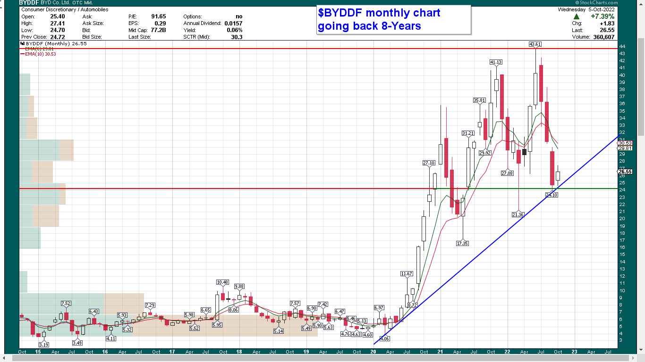Click the 3.49 low price label

(77, 342)
